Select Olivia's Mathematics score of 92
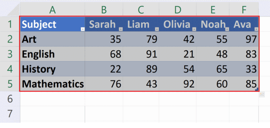This screenshot has width=270, height=128. [x=178, y=84]
